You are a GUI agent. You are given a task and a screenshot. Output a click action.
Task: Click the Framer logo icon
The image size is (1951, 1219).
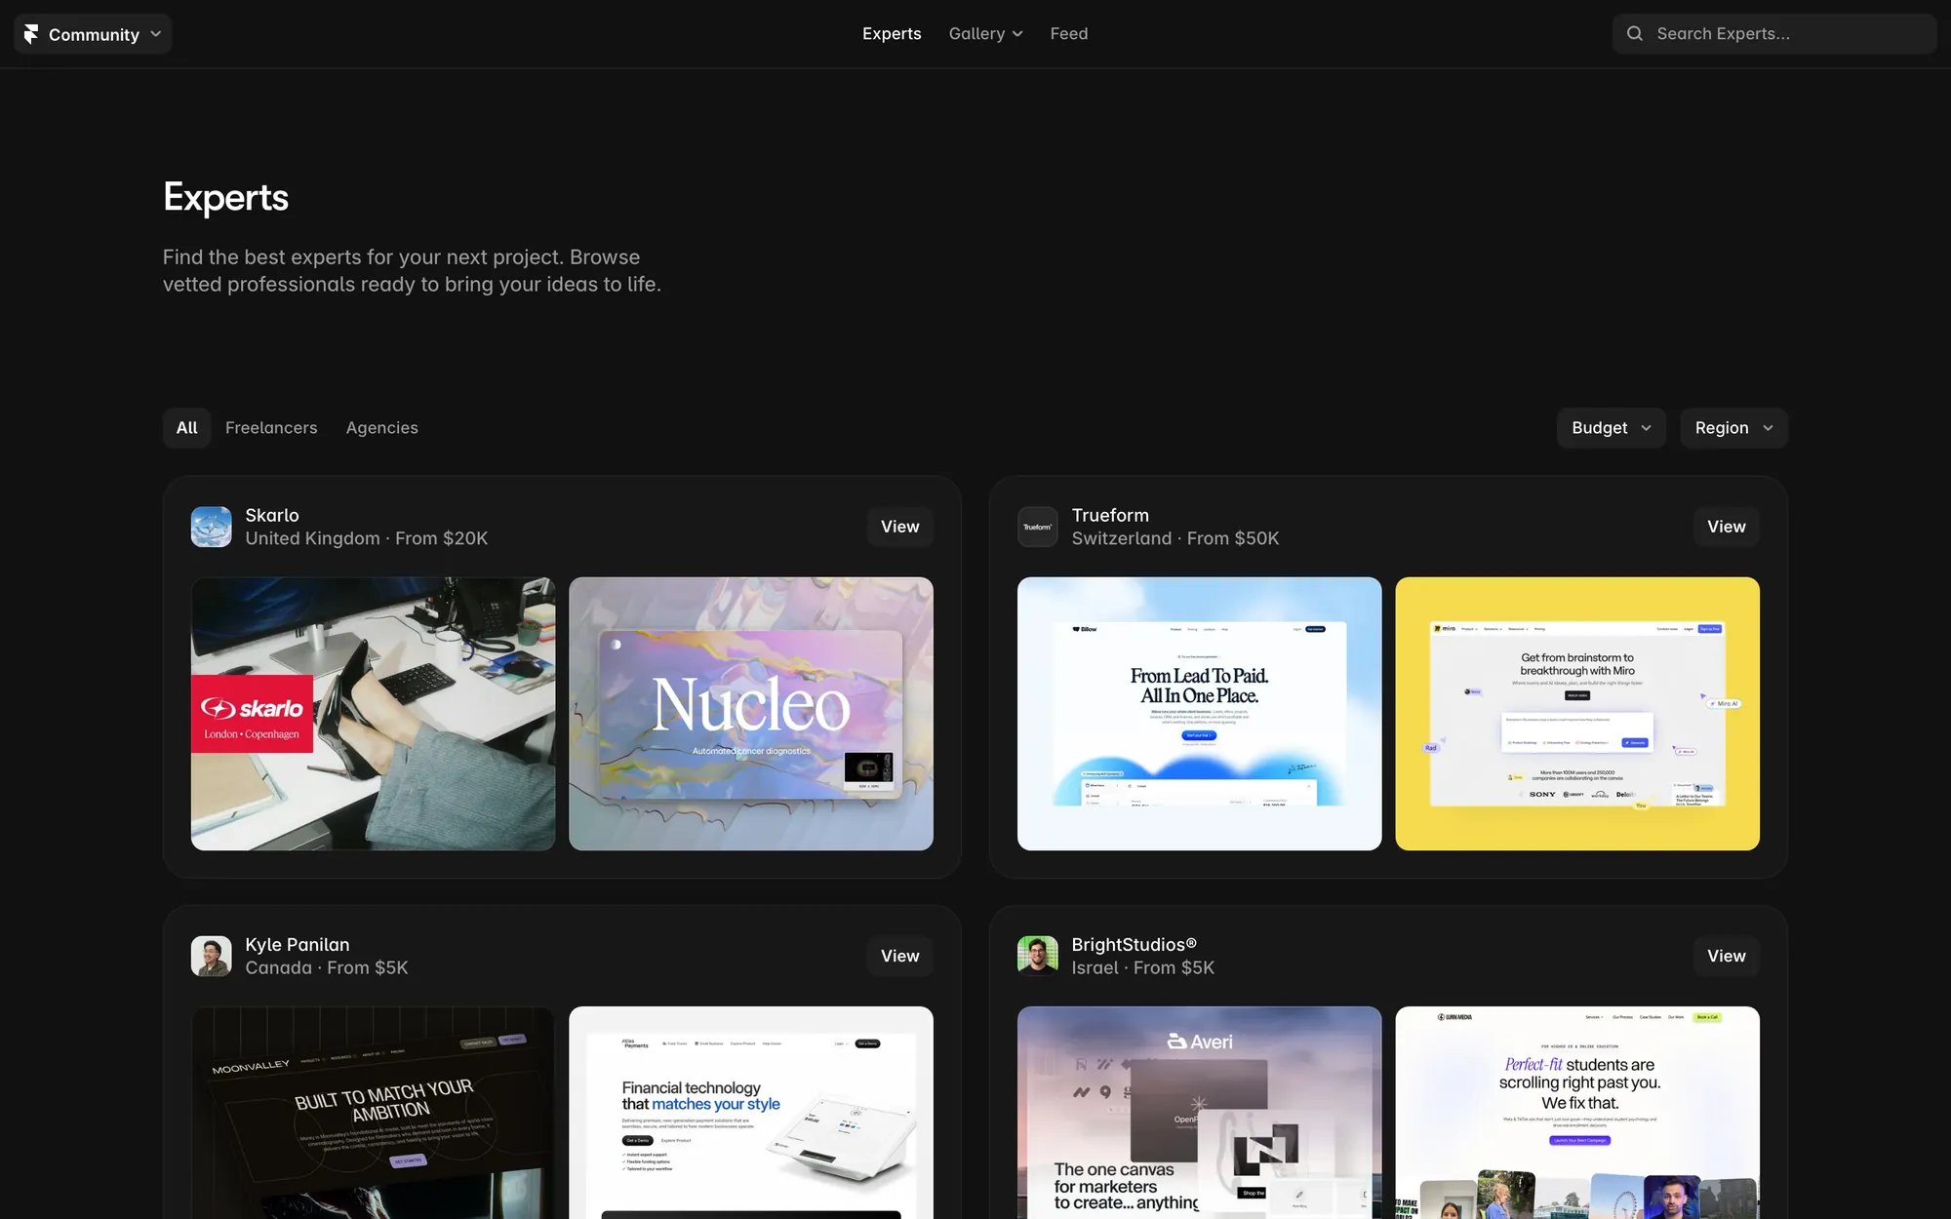(x=31, y=34)
